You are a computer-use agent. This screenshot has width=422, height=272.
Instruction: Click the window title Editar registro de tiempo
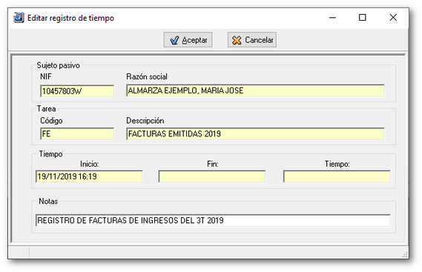[70, 18]
